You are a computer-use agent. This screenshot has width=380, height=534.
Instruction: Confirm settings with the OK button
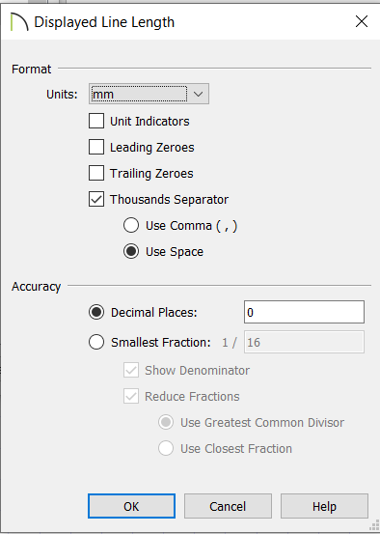tap(131, 506)
